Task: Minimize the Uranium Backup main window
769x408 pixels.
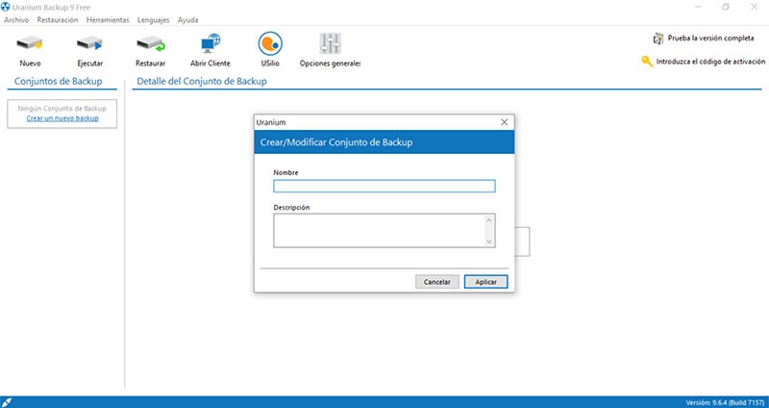Action: point(698,7)
